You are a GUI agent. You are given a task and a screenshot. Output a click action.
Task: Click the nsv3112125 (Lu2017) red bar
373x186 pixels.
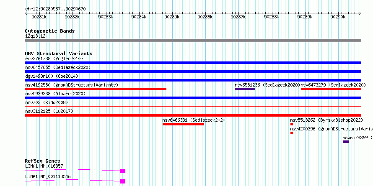point(193,115)
